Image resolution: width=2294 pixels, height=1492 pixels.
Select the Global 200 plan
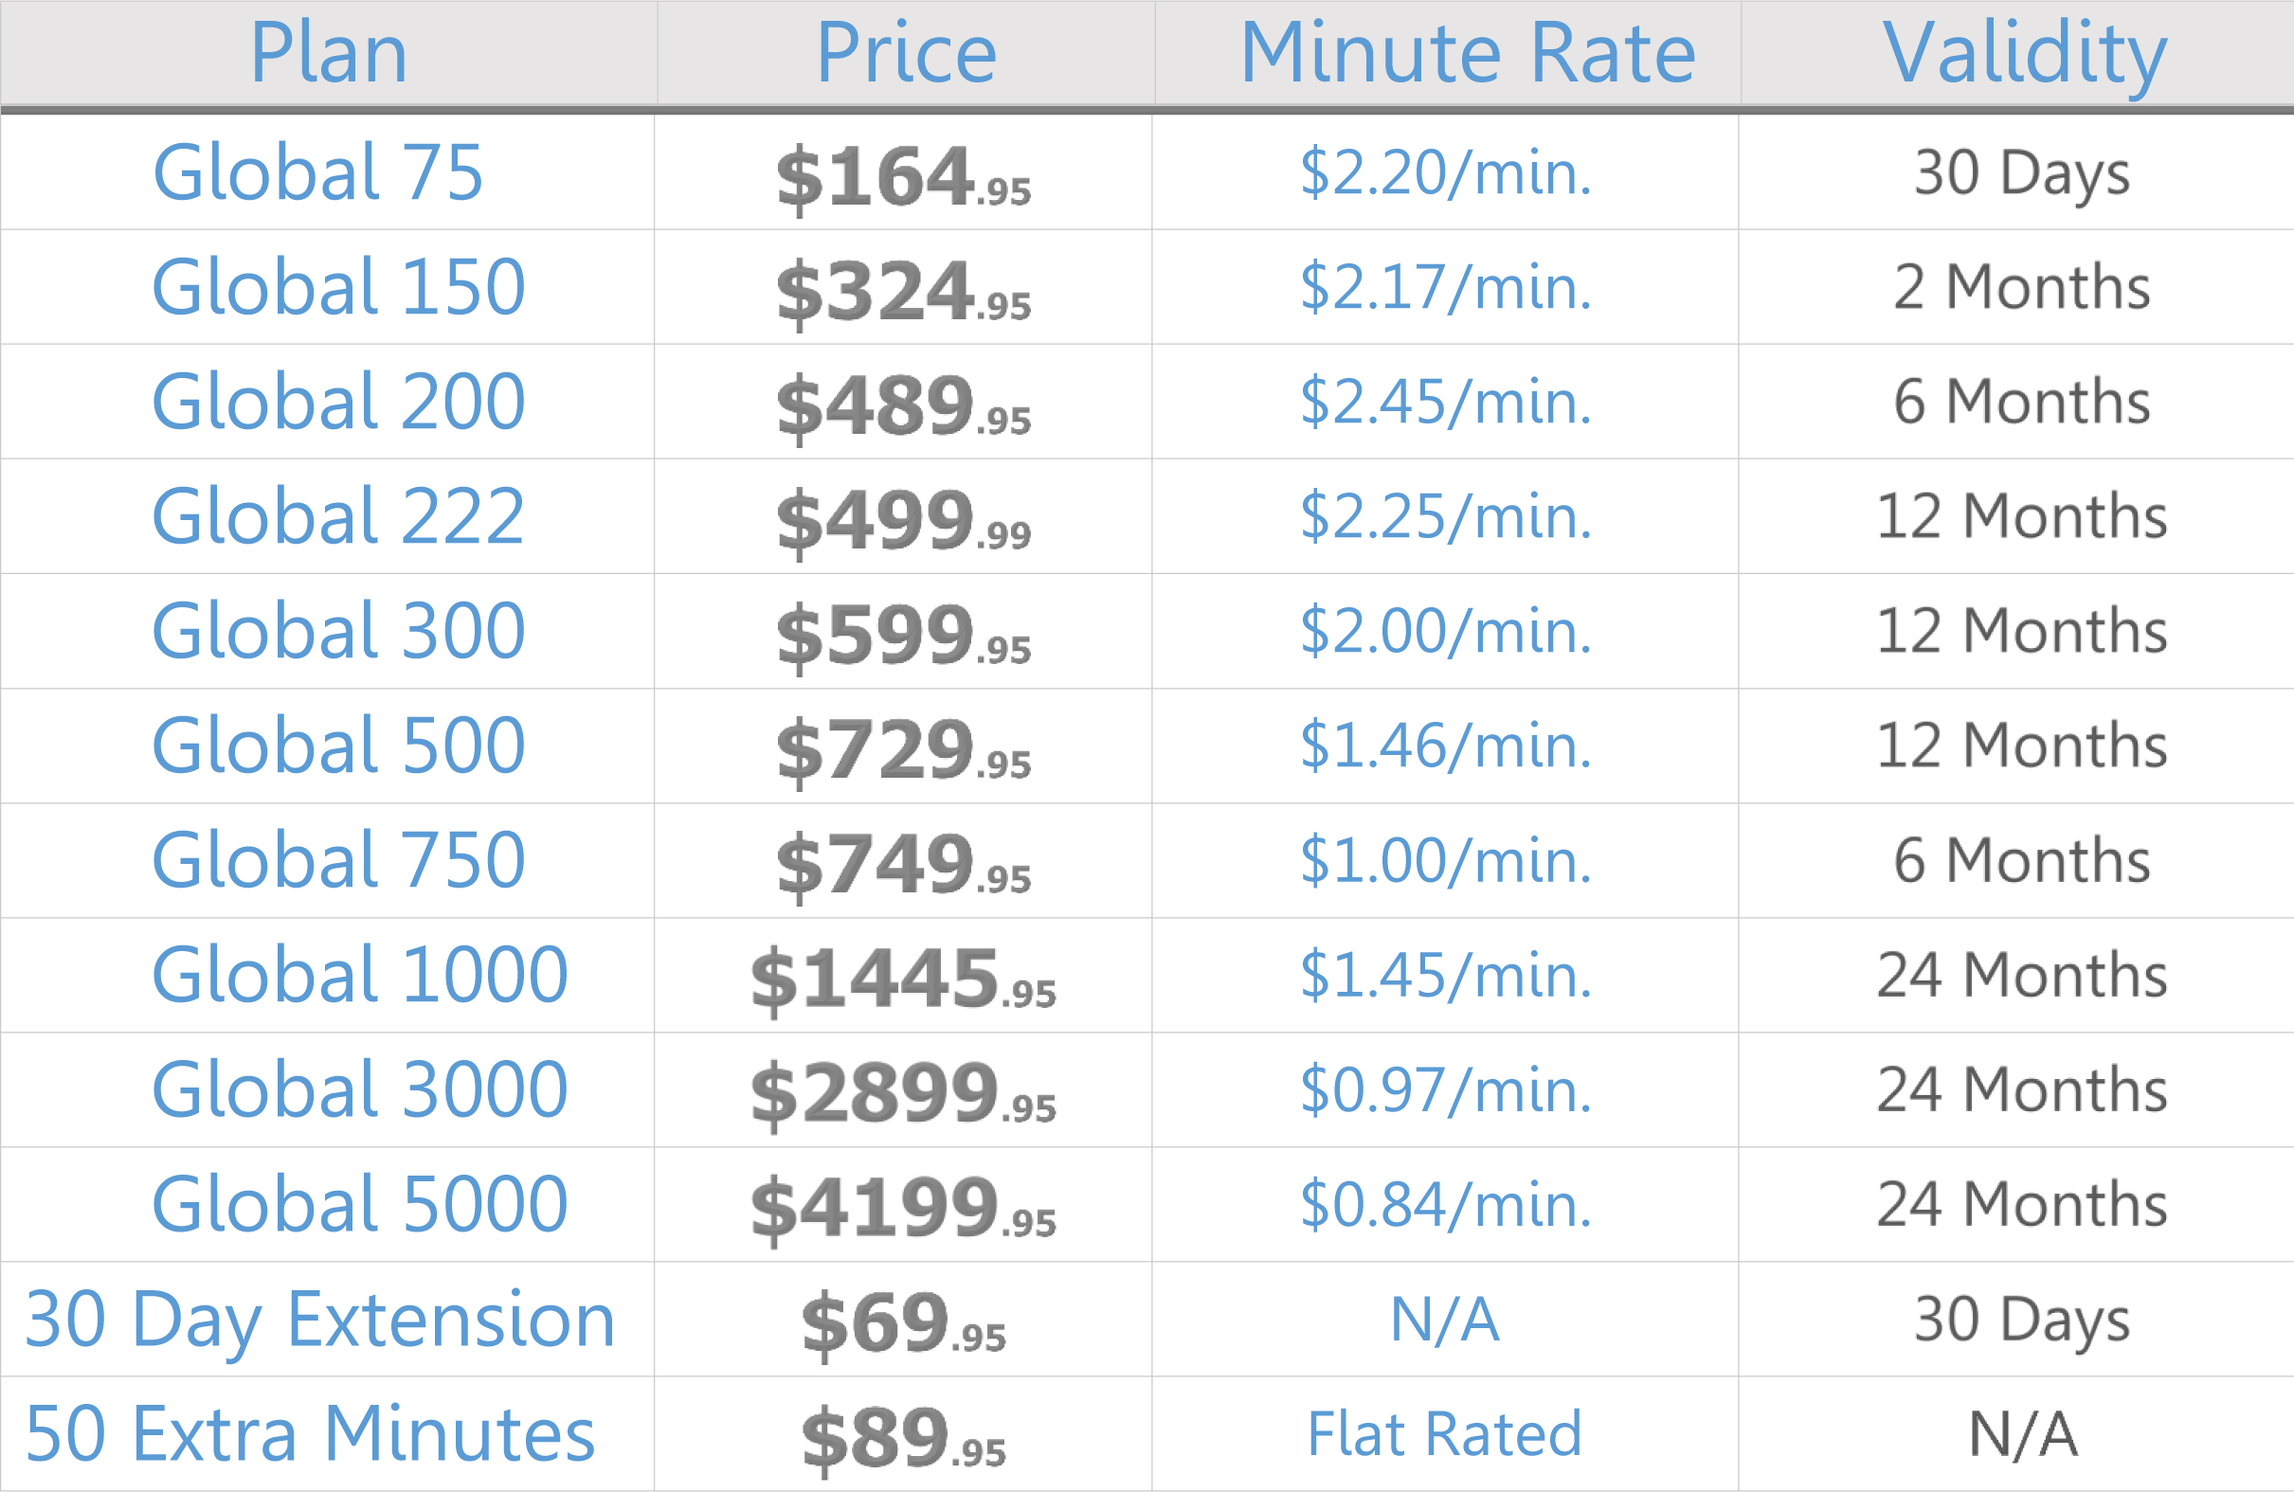click(x=338, y=402)
